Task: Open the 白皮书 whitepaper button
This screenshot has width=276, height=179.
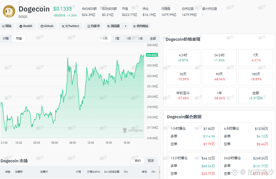Action: [94, 26]
